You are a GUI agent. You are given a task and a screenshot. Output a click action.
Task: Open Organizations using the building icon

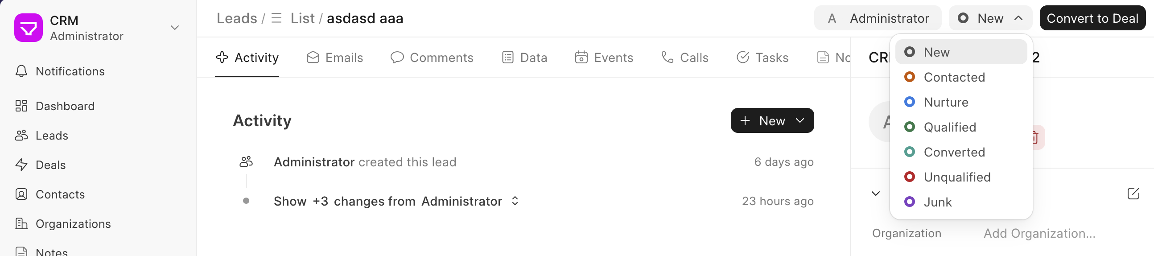click(21, 224)
